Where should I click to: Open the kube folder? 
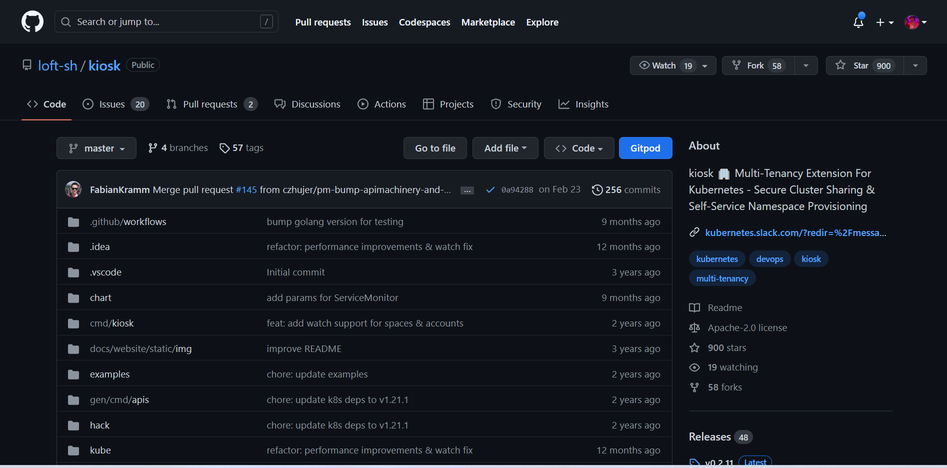[100, 450]
